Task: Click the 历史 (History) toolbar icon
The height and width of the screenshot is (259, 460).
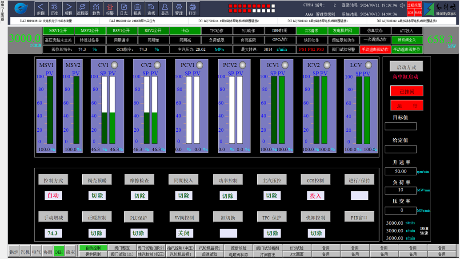Action: click(x=54, y=8)
